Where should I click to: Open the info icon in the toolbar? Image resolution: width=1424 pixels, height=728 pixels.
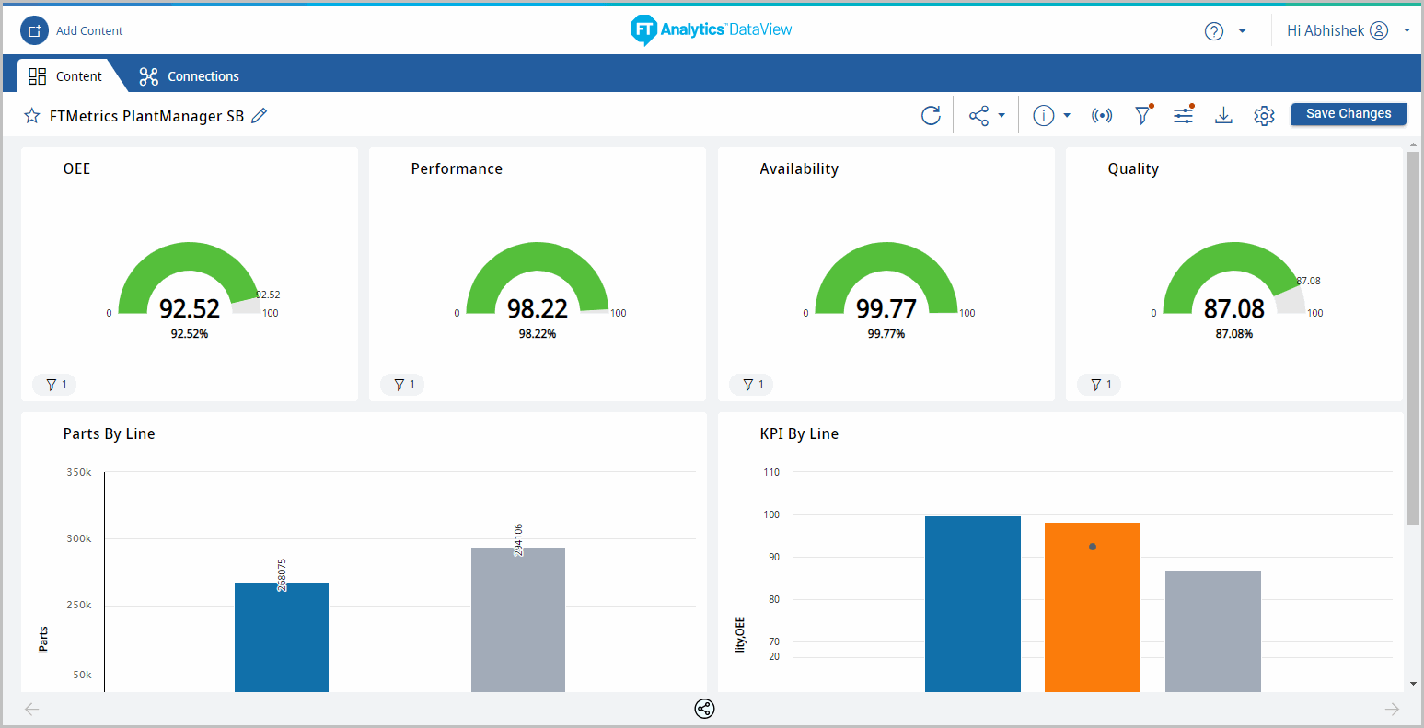click(1043, 115)
